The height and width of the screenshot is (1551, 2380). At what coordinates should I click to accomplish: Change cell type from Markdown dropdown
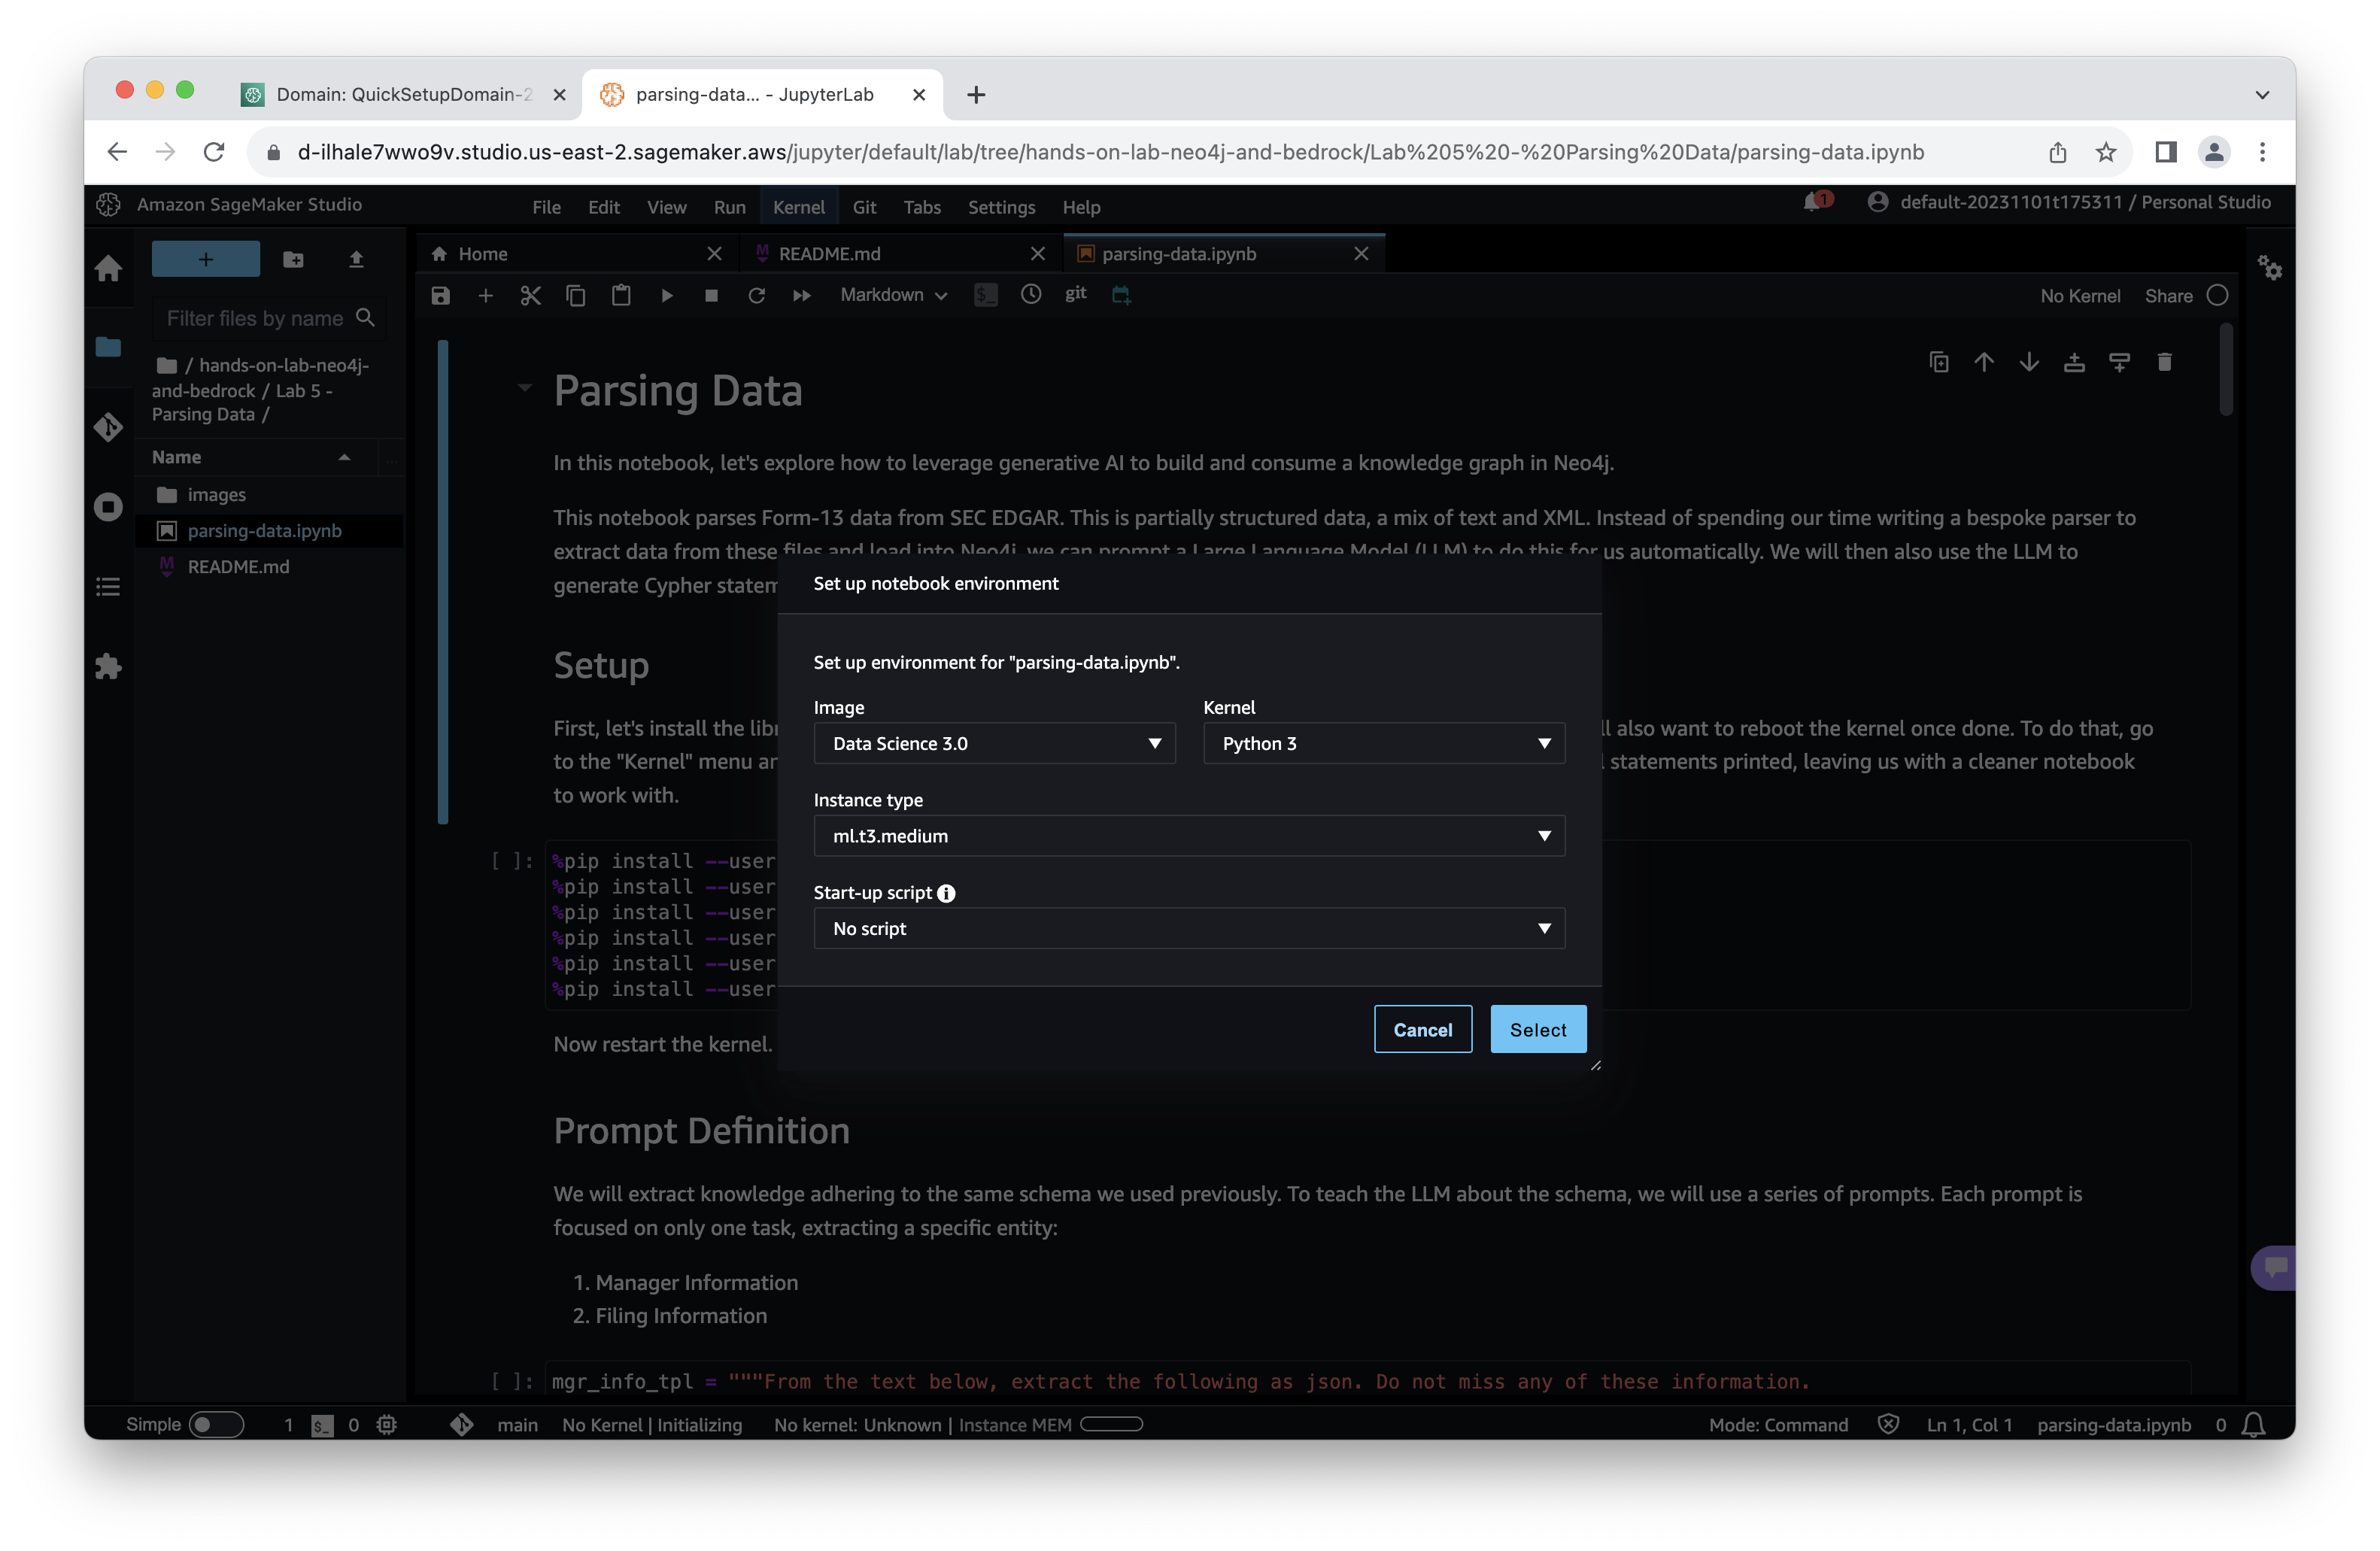893,295
